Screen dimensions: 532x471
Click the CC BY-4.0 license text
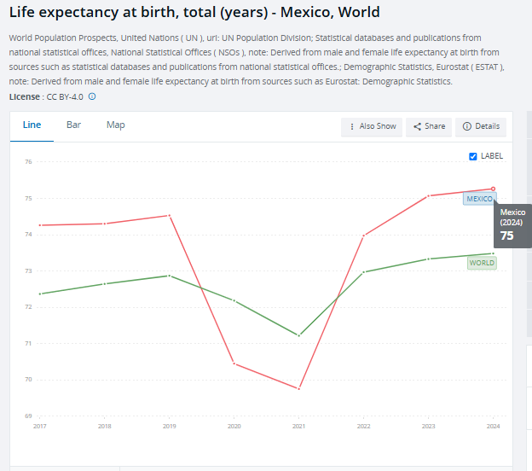point(65,97)
